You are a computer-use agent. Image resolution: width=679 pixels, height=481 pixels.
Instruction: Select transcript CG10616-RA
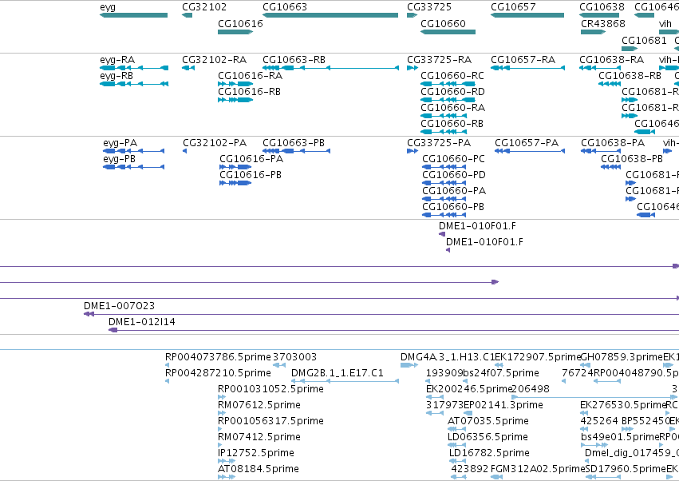(x=250, y=76)
